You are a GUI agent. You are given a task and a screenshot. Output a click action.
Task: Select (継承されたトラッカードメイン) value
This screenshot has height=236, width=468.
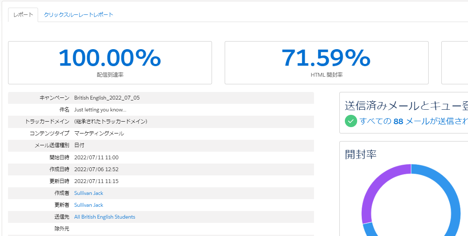pos(111,122)
